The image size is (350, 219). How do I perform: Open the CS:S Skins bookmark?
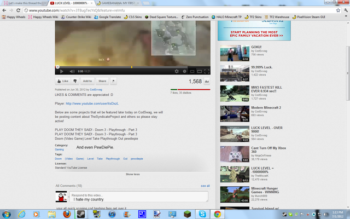click(133, 17)
